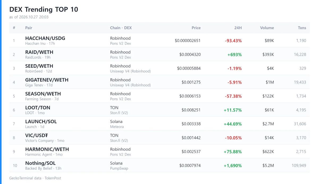Click the $2.7M volume value

(268, 124)
